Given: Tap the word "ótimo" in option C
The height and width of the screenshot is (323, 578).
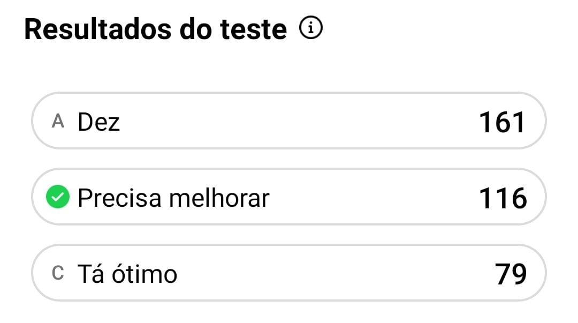Looking at the screenshot, I should (x=144, y=274).
